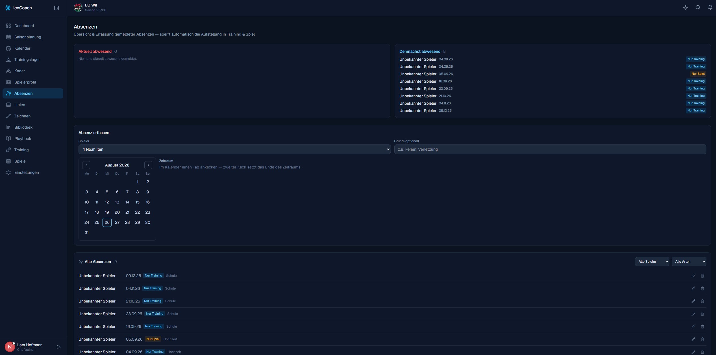Open Dashboard in the sidebar
Screen dimensions: 716x355
(33, 26)
